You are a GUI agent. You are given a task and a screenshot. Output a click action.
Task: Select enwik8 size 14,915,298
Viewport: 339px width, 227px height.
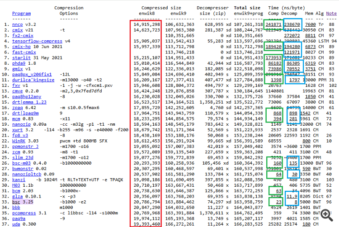(146, 24)
